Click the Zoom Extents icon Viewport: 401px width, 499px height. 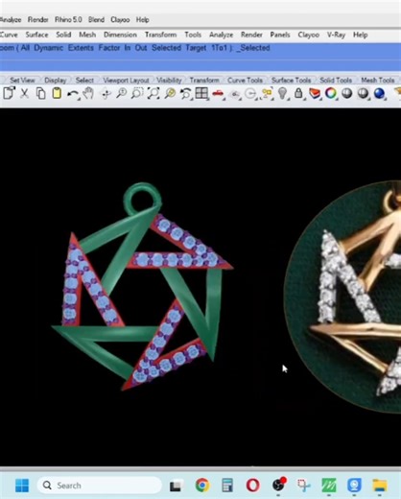[x=153, y=93]
